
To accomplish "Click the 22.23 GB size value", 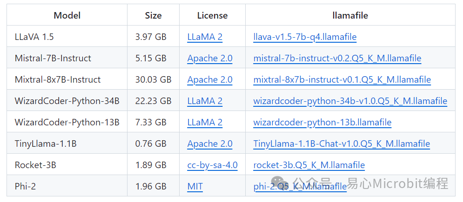I will pyautogui.click(x=153, y=101).
